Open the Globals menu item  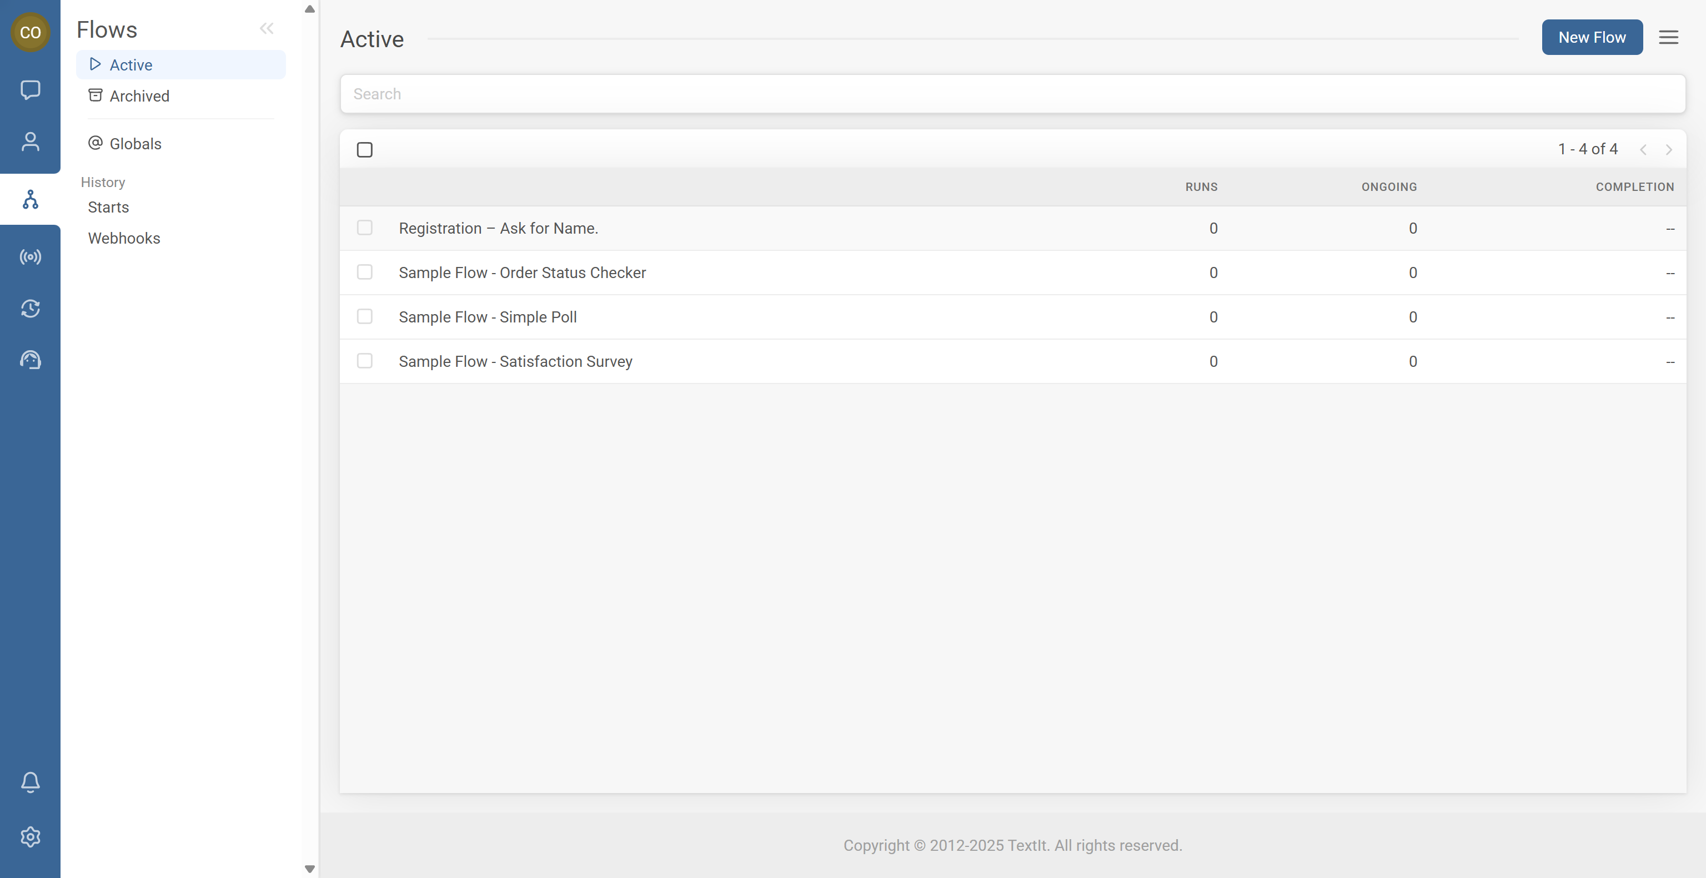pyautogui.click(x=135, y=144)
